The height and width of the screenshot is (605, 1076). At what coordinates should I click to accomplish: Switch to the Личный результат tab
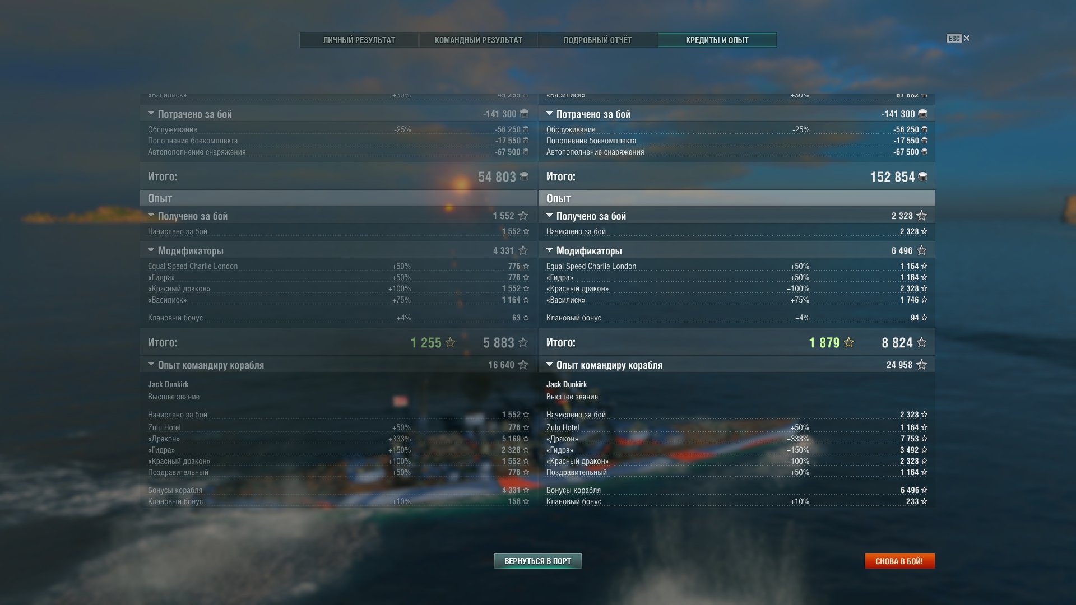coord(359,40)
